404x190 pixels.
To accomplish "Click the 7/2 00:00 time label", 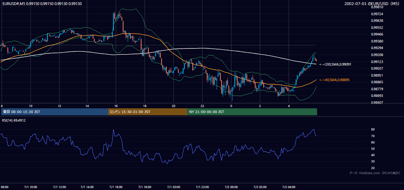I will click(x=231, y=187).
